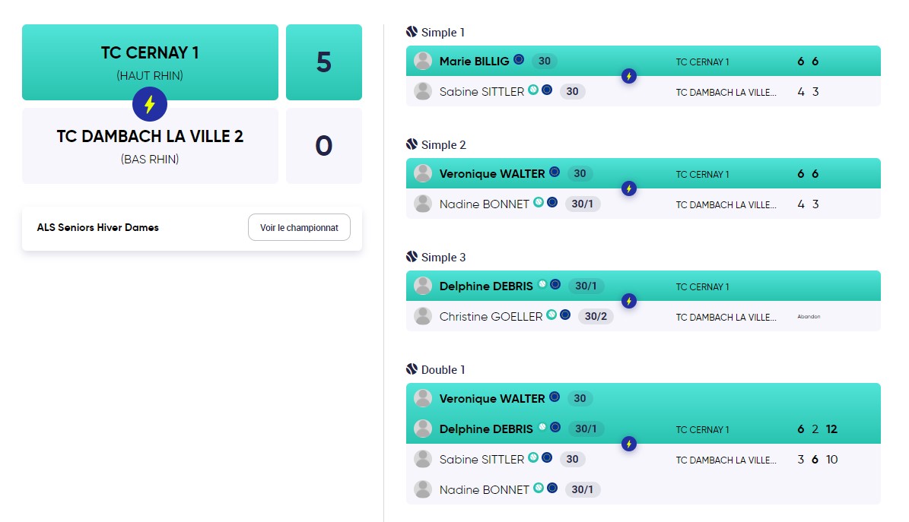Select Nadine BONNET in Double 1
Screen dimensions: 909x522
[x=484, y=490]
